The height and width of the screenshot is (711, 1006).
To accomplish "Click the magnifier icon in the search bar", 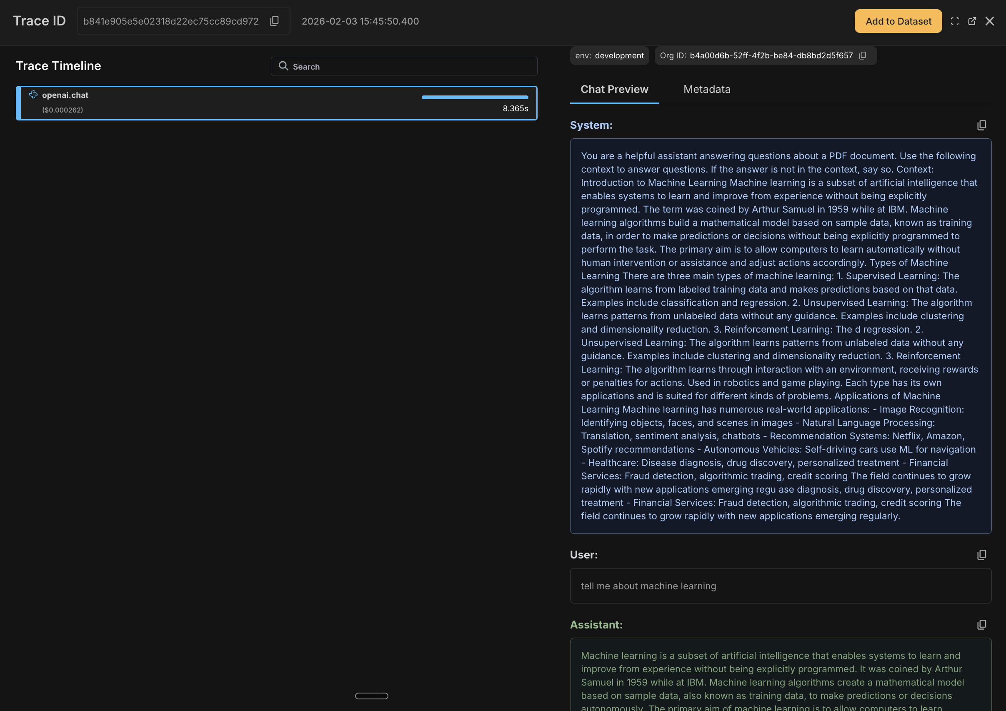I will (x=283, y=66).
